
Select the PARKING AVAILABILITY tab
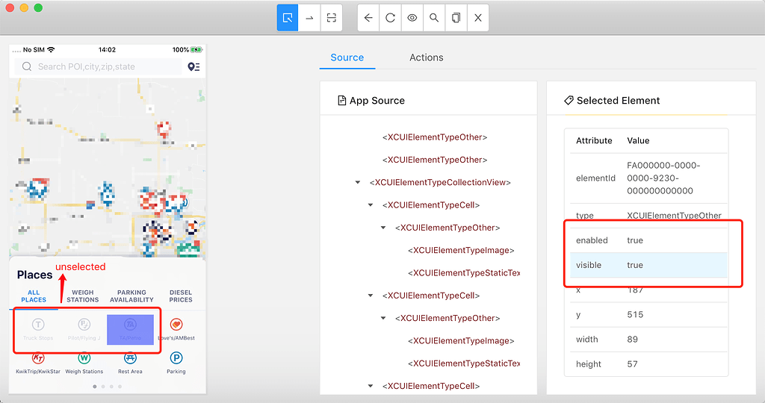[131, 296]
